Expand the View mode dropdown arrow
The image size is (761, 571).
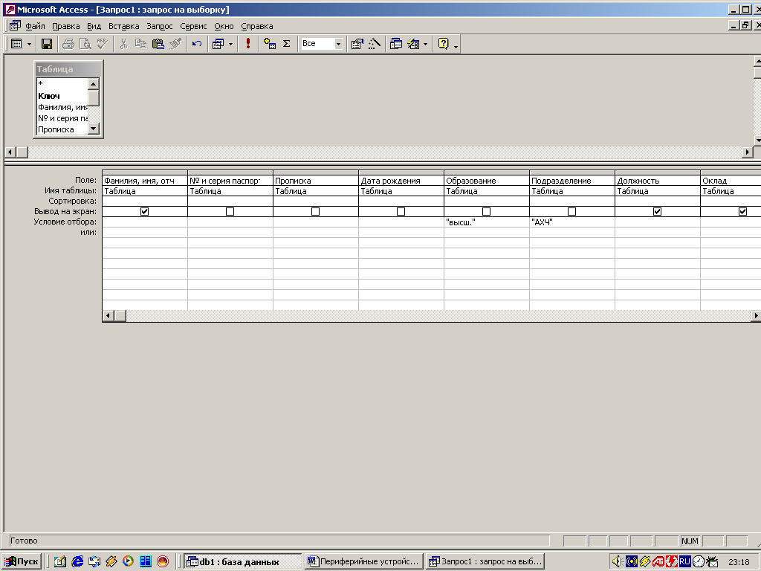(30, 44)
